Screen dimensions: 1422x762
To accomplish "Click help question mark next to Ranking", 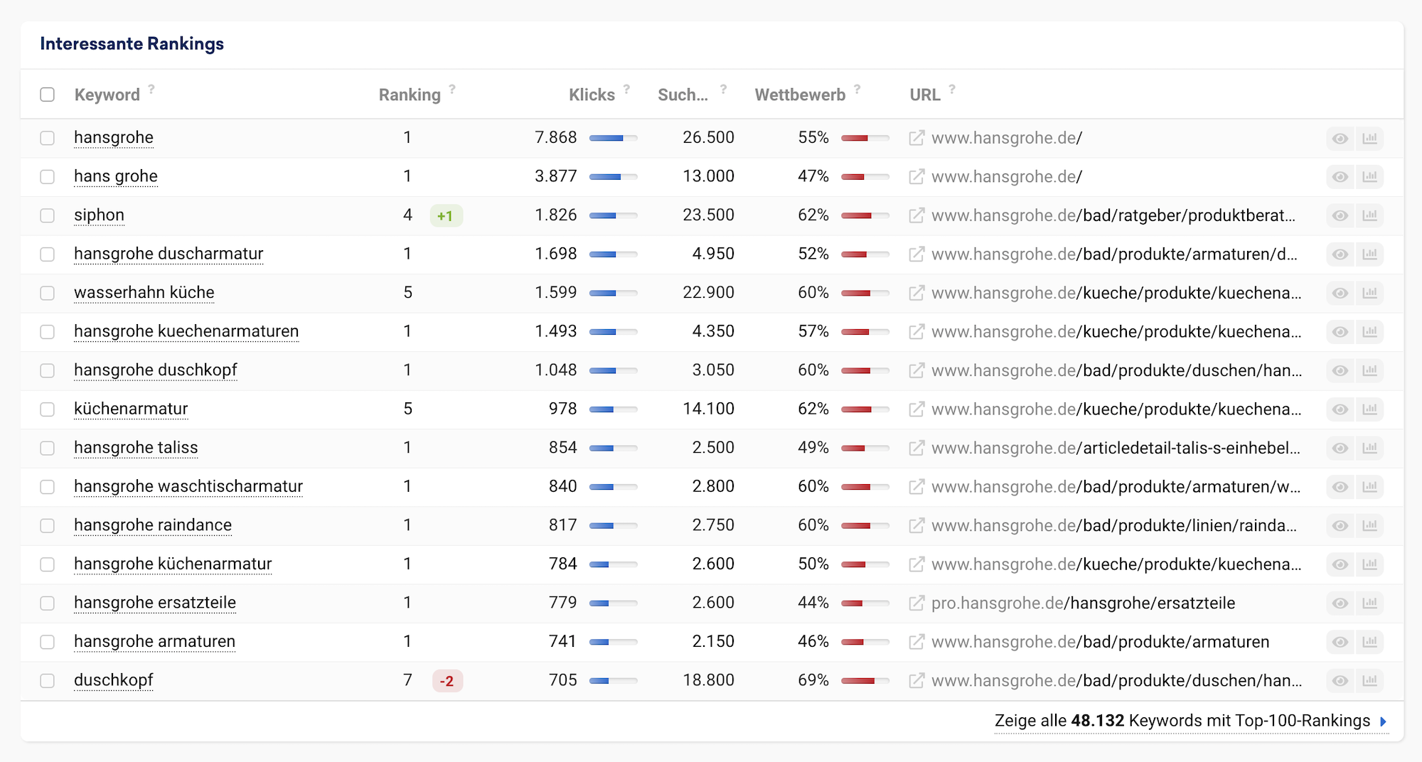I will click(x=452, y=89).
